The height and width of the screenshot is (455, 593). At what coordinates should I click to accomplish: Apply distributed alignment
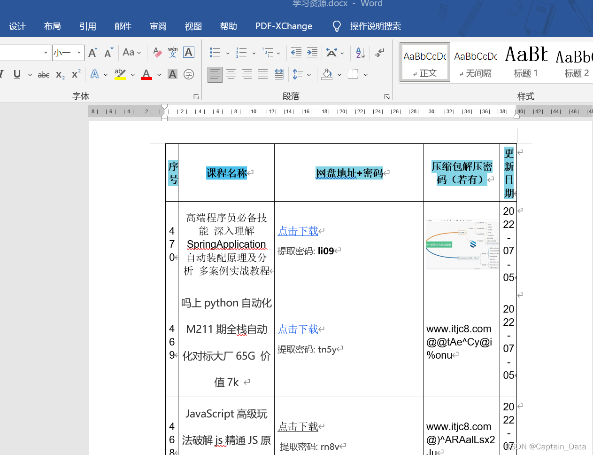pyautogui.click(x=279, y=74)
